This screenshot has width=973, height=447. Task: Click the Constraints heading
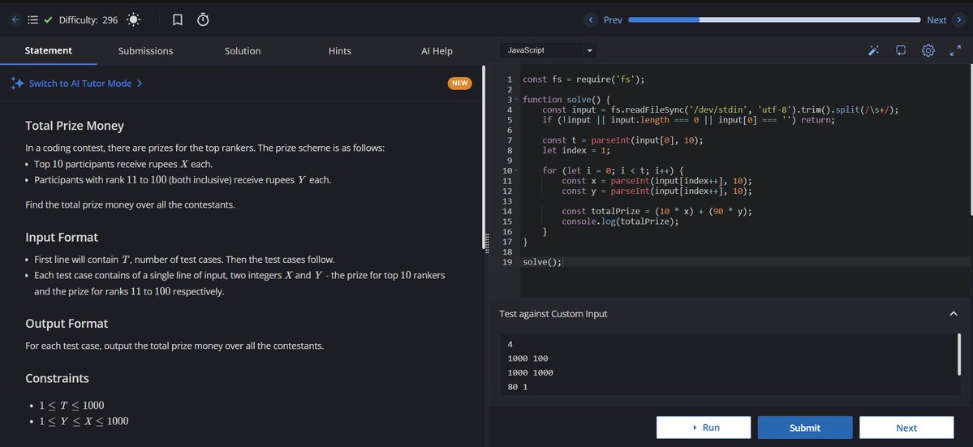pos(57,378)
